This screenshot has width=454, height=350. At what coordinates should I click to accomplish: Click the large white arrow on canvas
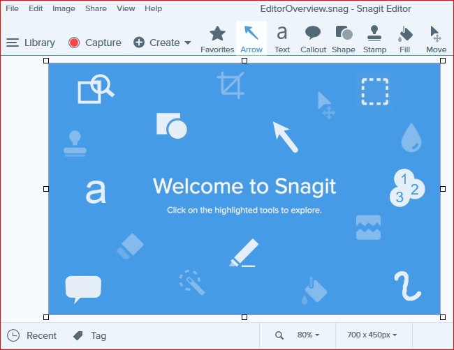(x=286, y=137)
